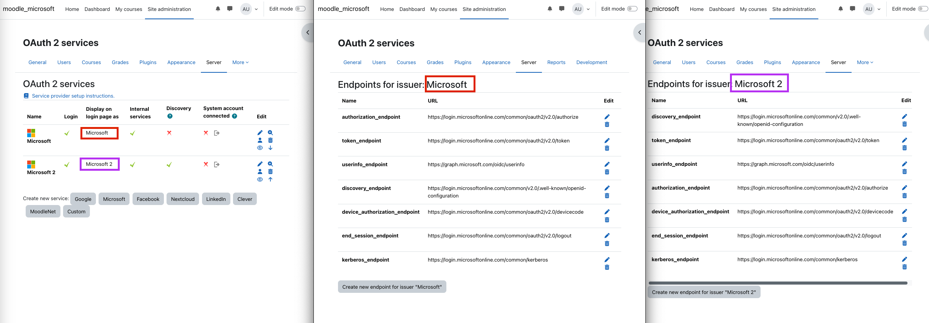This screenshot has width=929, height=323.
Task: Edit Microsoft authorization_endpoint in middle window
Action: pyautogui.click(x=607, y=117)
